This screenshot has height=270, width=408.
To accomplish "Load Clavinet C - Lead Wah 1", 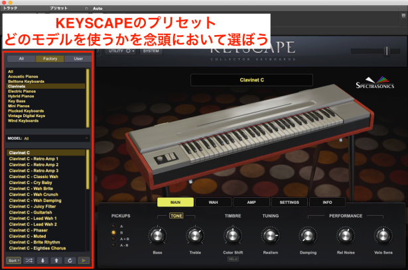I will pyautogui.click(x=46, y=218).
